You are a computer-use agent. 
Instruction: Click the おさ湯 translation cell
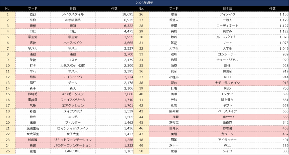tap(227, 128)
